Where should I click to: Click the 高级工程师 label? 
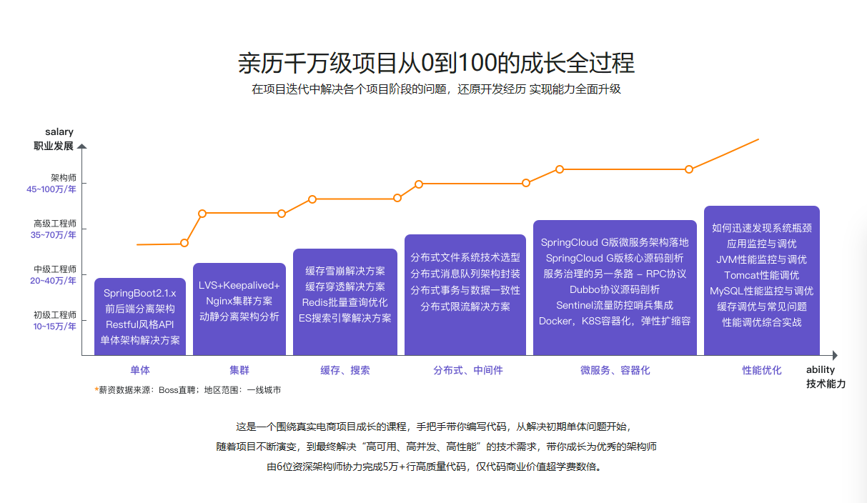point(55,223)
